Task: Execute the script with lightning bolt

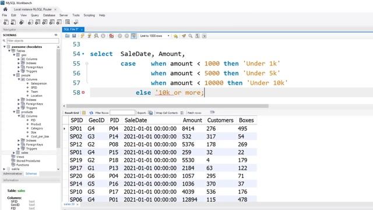Action: (82, 36)
